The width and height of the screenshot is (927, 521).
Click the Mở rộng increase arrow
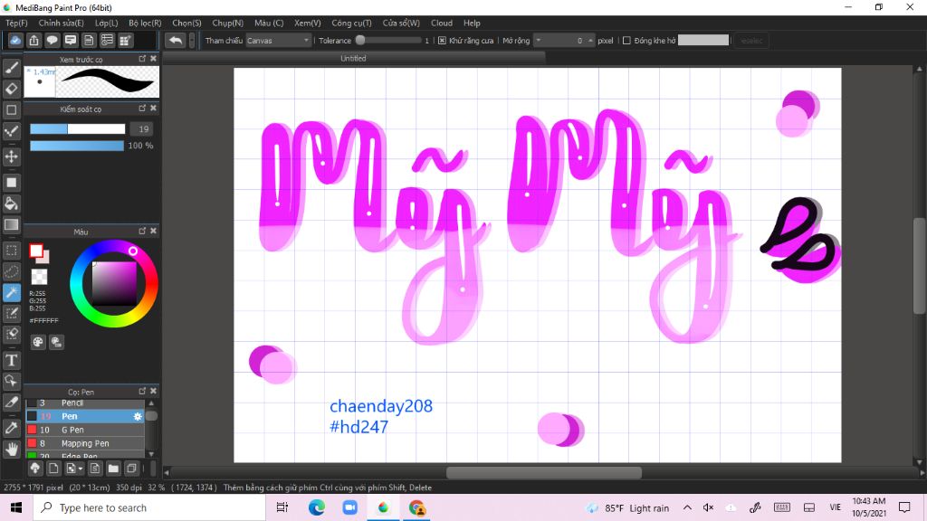coord(590,41)
